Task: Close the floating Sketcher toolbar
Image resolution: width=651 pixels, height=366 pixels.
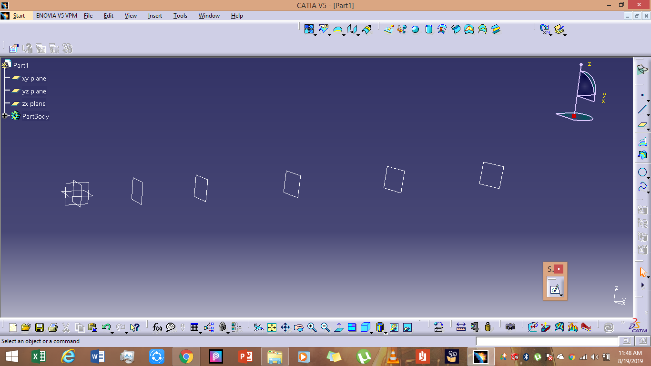Action: (559, 269)
